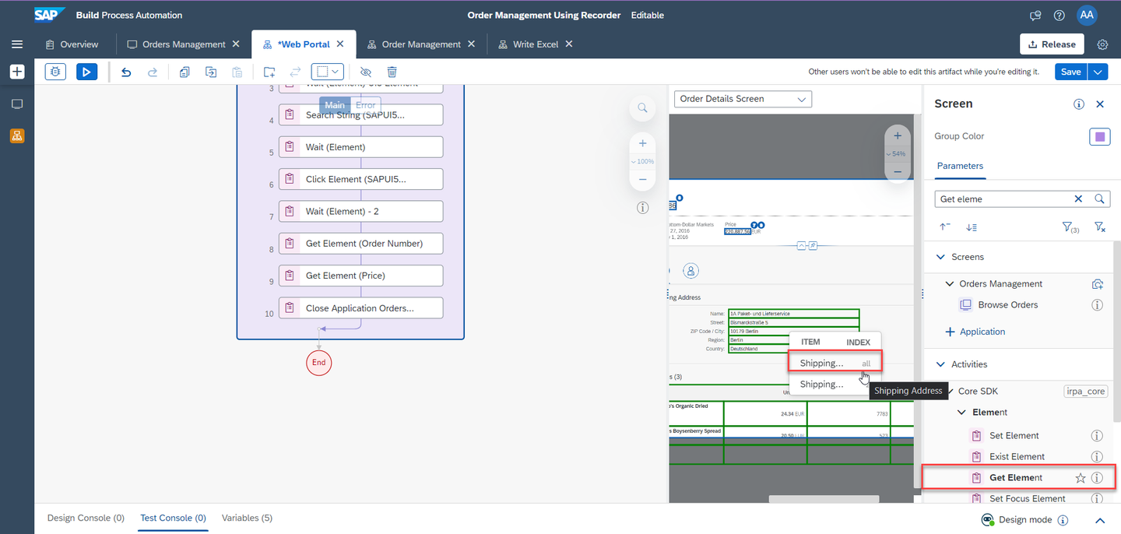Choose the first Shipping... item marked all
Viewport: 1121px width, 534px height.
pyautogui.click(x=835, y=364)
